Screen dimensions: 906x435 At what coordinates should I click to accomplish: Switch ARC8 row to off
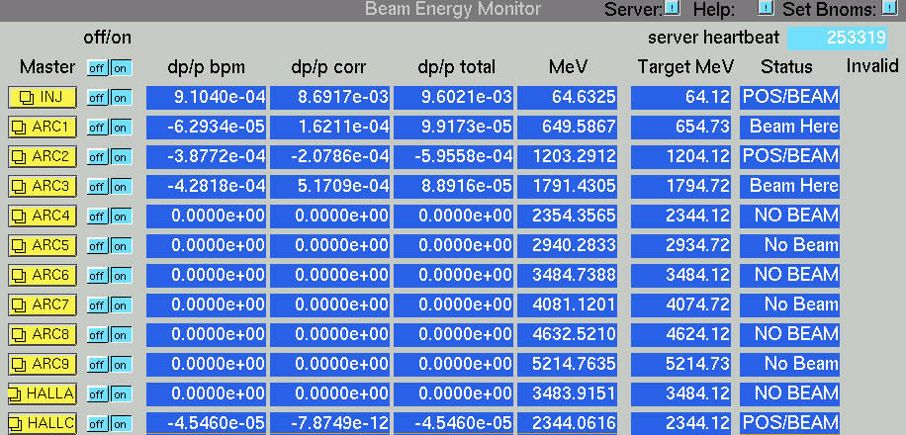pyautogui.click(x=98, y=335)
